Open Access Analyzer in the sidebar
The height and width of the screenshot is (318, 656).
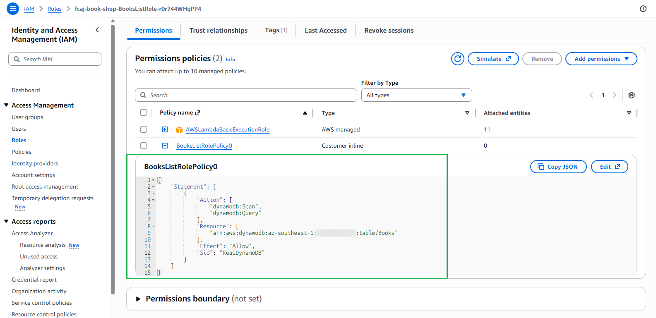32,233
